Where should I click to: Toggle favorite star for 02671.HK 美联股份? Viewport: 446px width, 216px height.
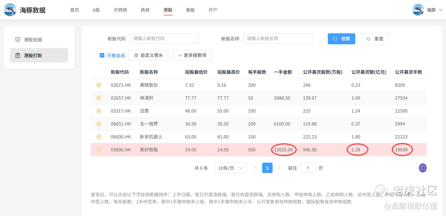[x=99, y=85]
